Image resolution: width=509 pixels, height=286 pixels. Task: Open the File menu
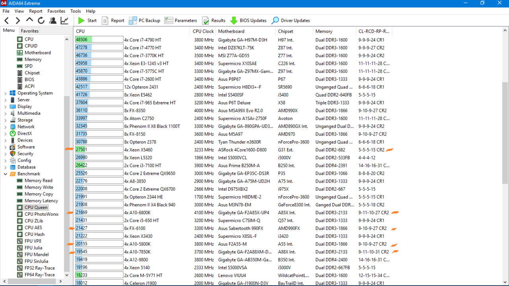click(x=6, y=11)
